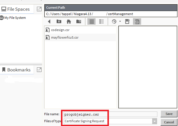Click the Cancel button
Viewport: 178px width, 126px height.
click(169, 122)
